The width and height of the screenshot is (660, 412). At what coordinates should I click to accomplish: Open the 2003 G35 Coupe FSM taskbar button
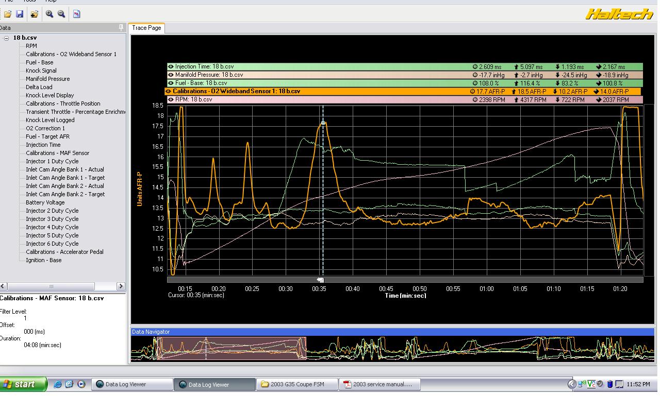click(x=298, y=384)
